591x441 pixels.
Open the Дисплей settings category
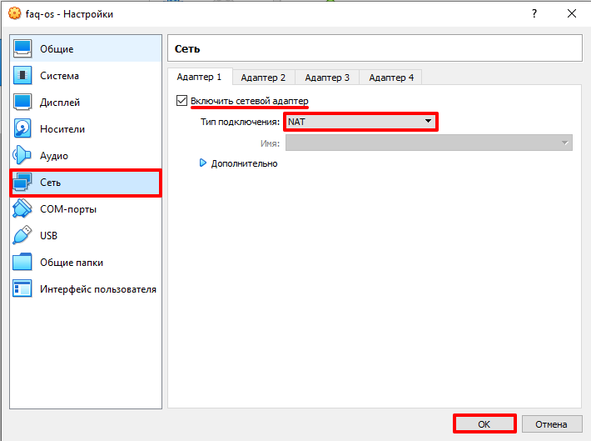[x=86, y=102]
